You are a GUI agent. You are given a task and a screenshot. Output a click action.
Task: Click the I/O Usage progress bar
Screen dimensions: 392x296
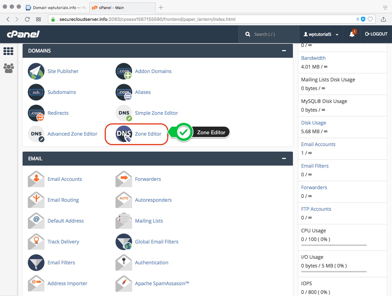point(334,272)
